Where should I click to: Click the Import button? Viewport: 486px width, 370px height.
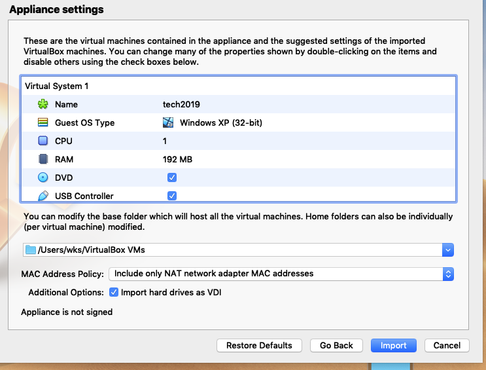click(394, 346)
